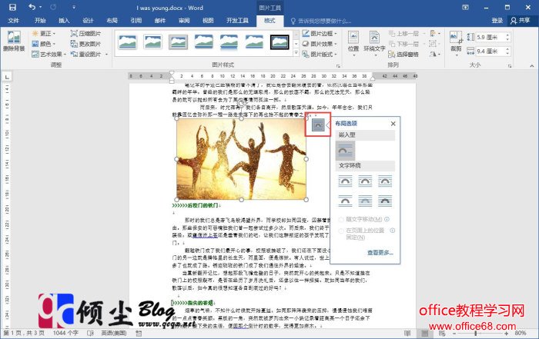
Task: Click 上移一层 (Bring Forward)
Action: pos(403,34)
